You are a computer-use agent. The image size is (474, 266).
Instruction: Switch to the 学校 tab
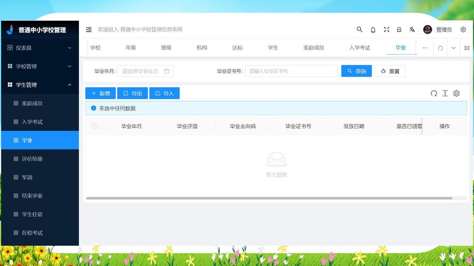[95, 48]
